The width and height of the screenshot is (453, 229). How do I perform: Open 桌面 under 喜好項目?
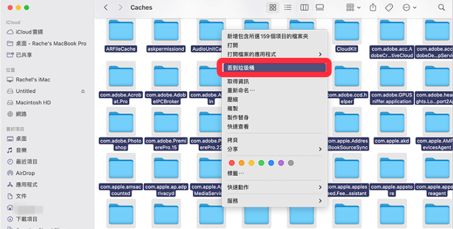tap(17, 139)
